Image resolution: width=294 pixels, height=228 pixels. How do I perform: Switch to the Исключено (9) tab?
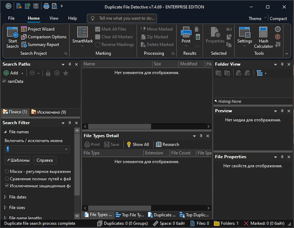point(49,112)
